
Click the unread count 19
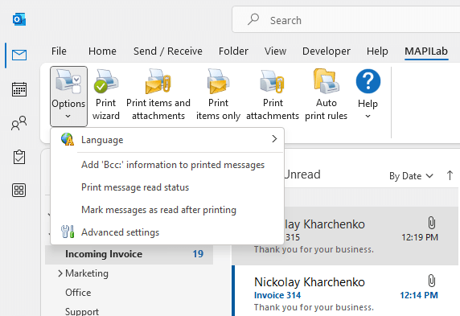tap(198, 254)
